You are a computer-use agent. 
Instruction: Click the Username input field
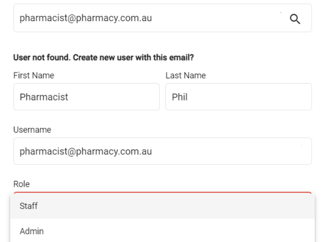(x=162, y=151)
